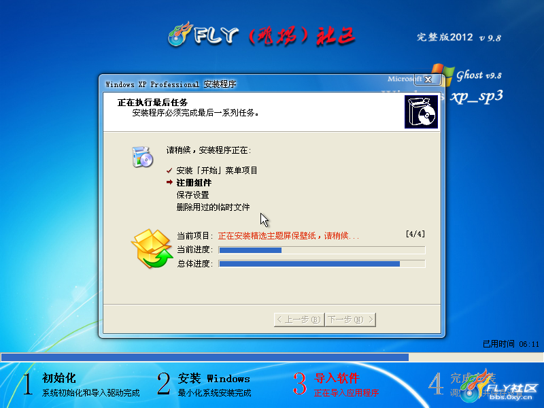Image resolution: width=544 pixels, height=408 pixels.
Task: Click the [4/4] item counter
Action: (x=415, y=234)
